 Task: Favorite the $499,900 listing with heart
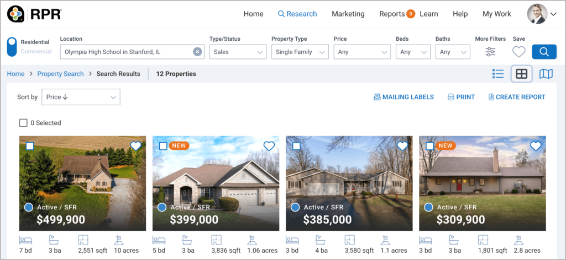click(x=135, y=146)
